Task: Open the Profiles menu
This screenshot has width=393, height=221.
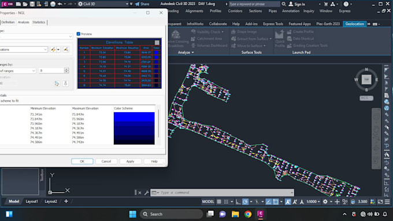Action: point(216,11)
